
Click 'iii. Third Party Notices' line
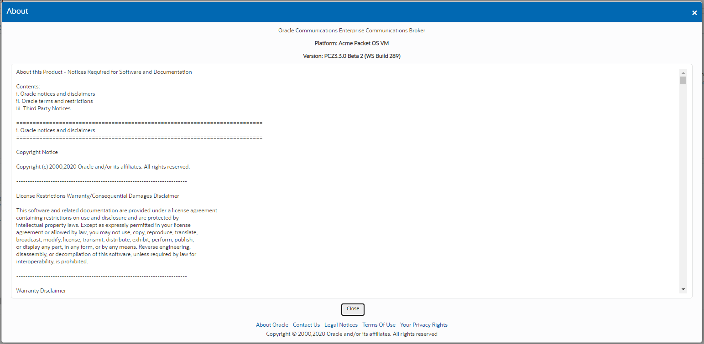coord(43,108)
